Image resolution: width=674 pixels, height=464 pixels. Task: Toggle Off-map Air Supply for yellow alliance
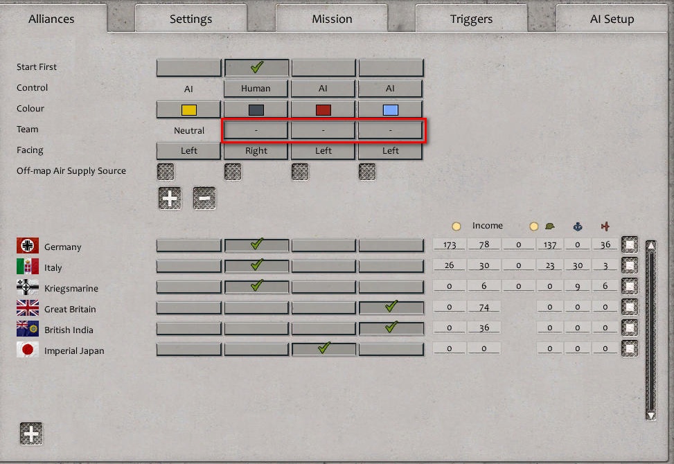166,172
